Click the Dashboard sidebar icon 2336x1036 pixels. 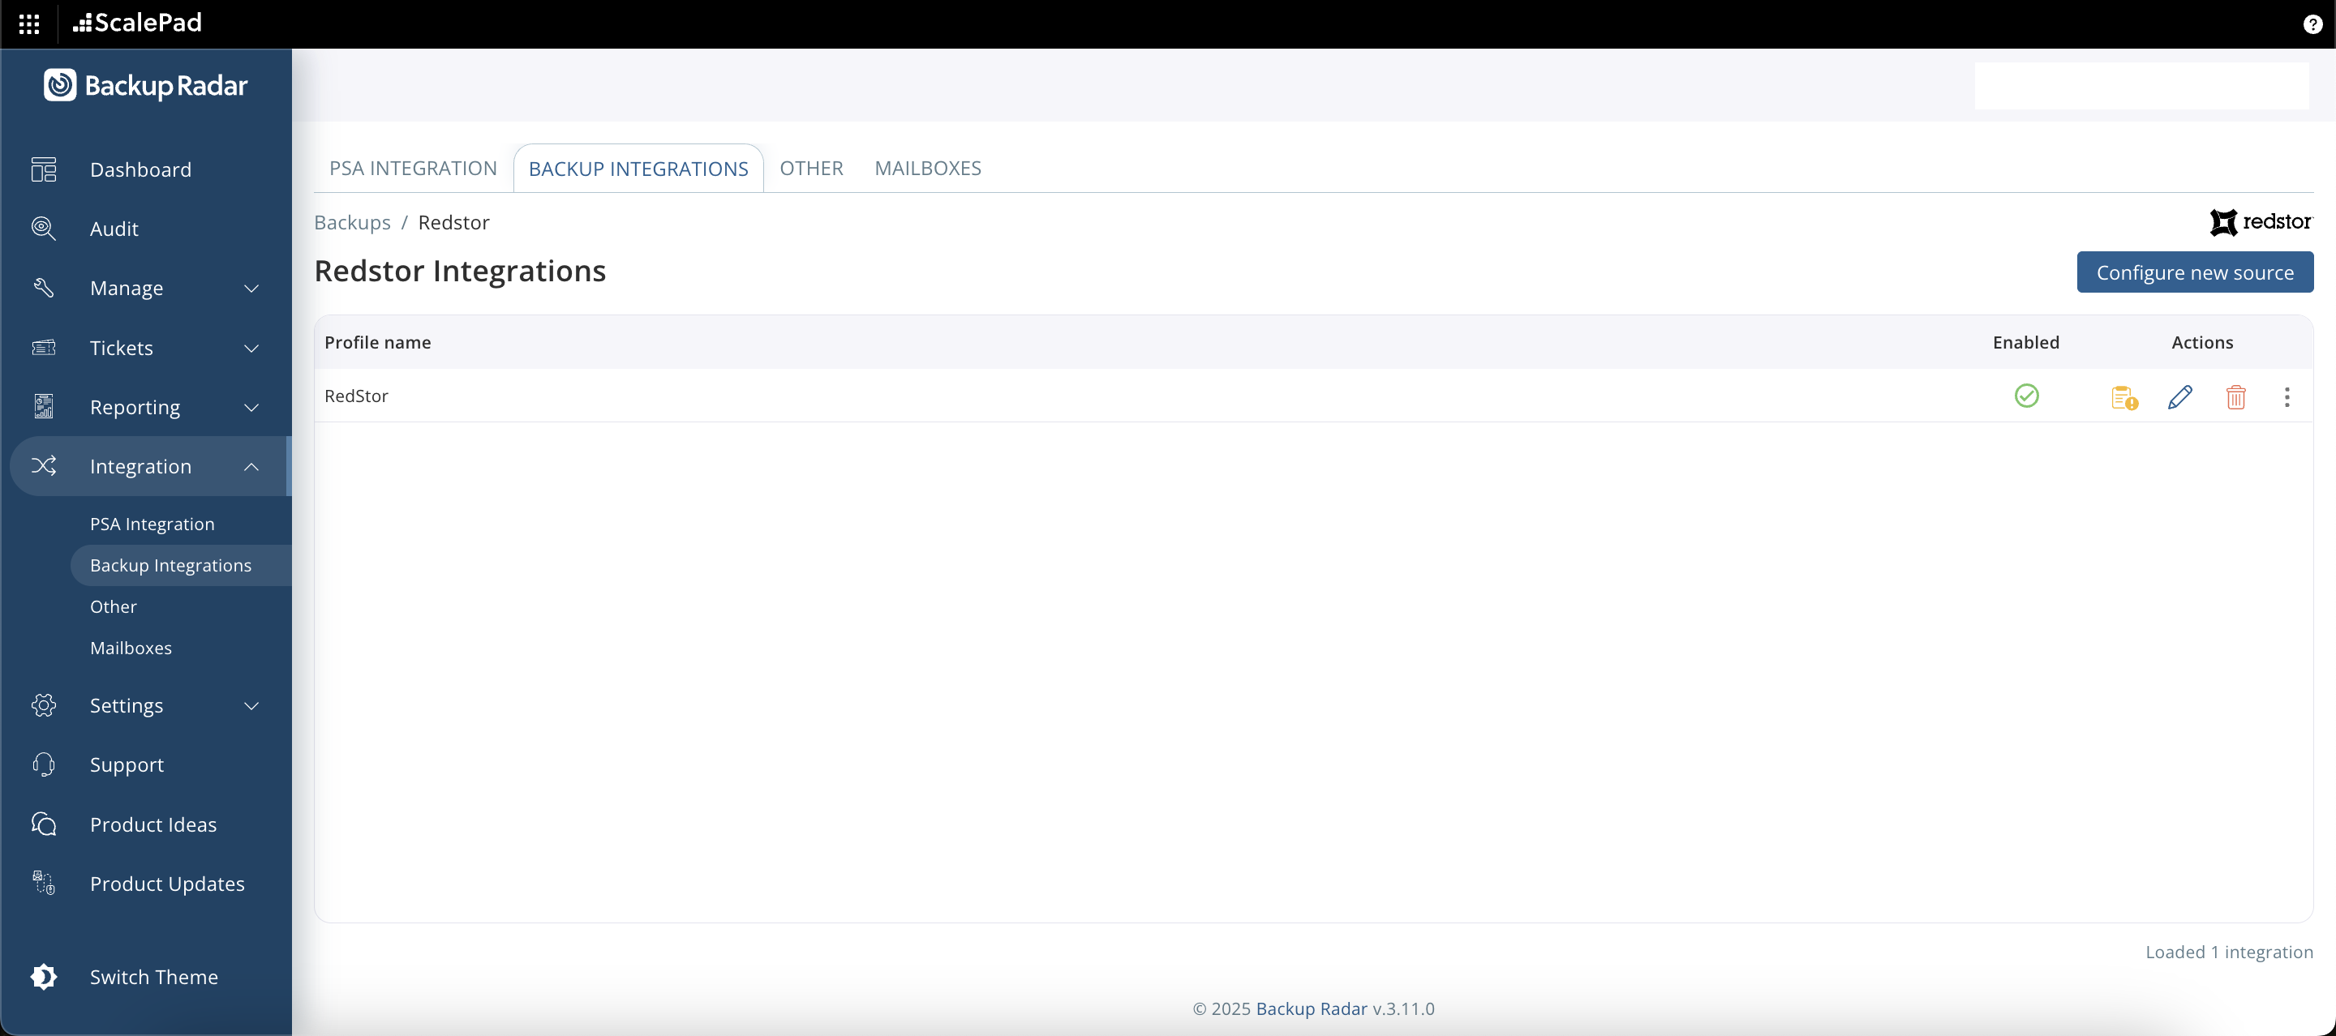click(x=44, y=169)
